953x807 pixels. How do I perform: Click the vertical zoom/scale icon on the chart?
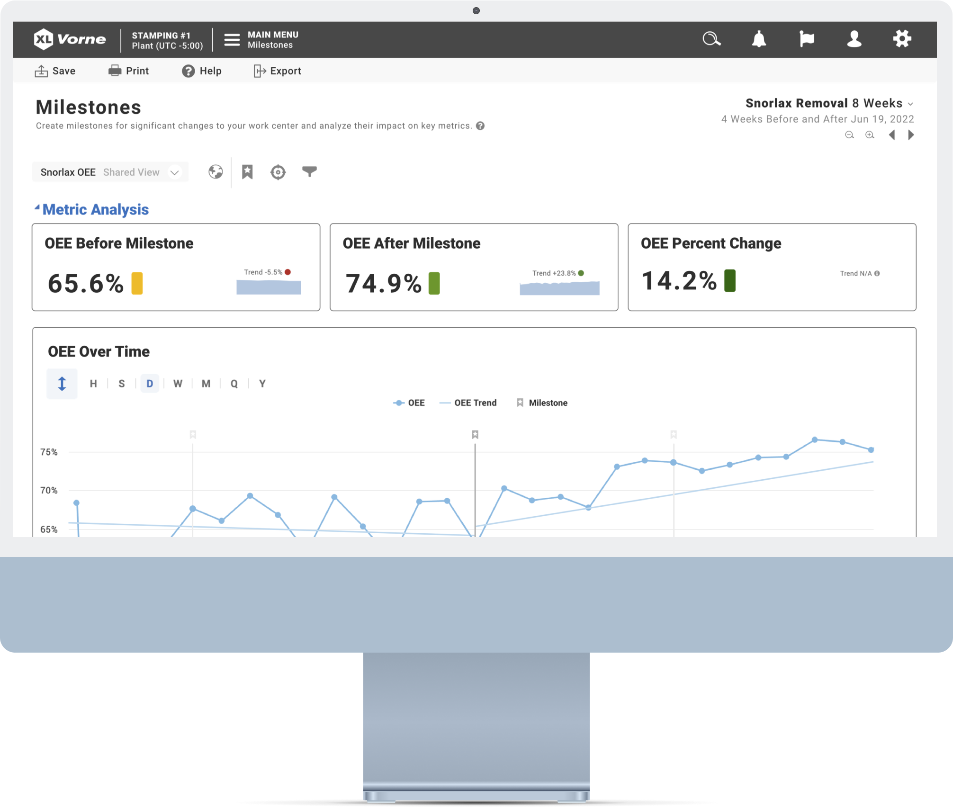coord(62,384)
